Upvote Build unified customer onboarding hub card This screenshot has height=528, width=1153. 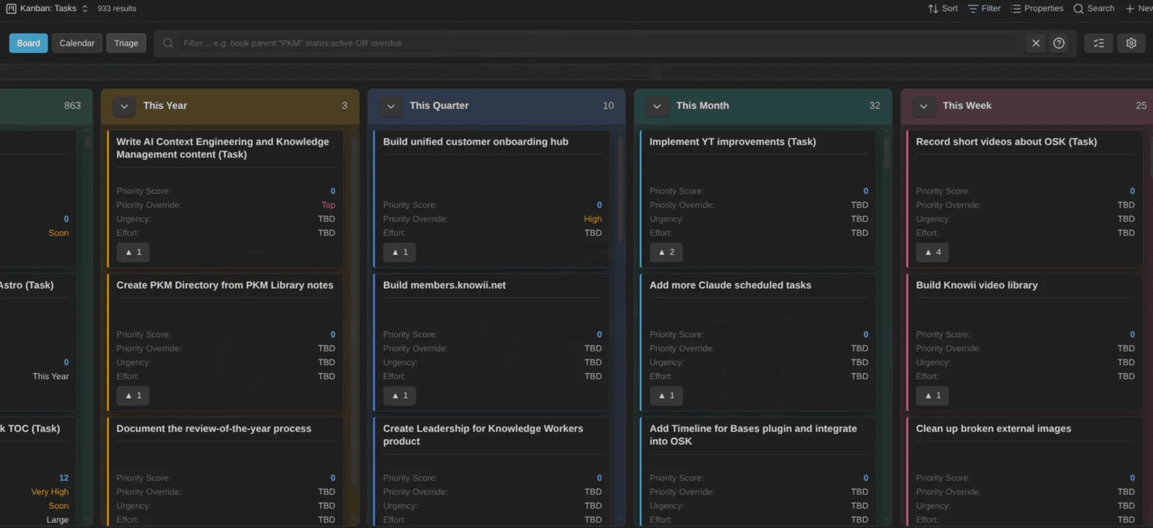400,252
